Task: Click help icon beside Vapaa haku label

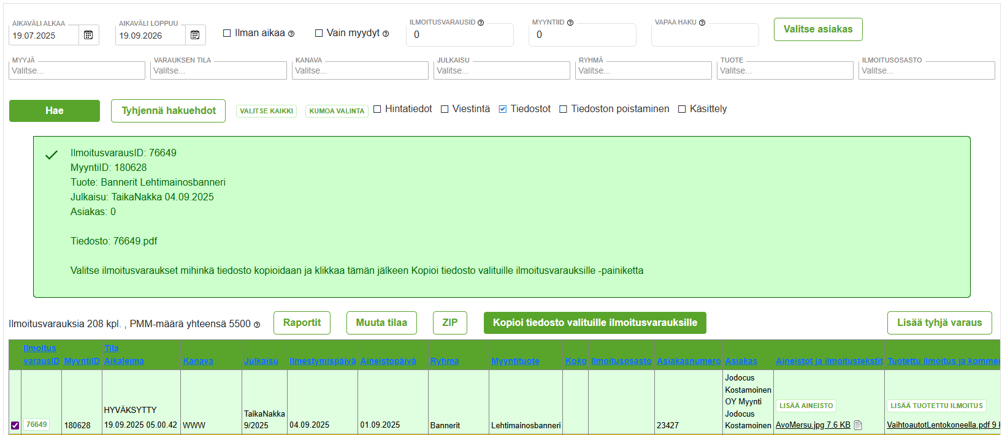Action: click(702, 23)
